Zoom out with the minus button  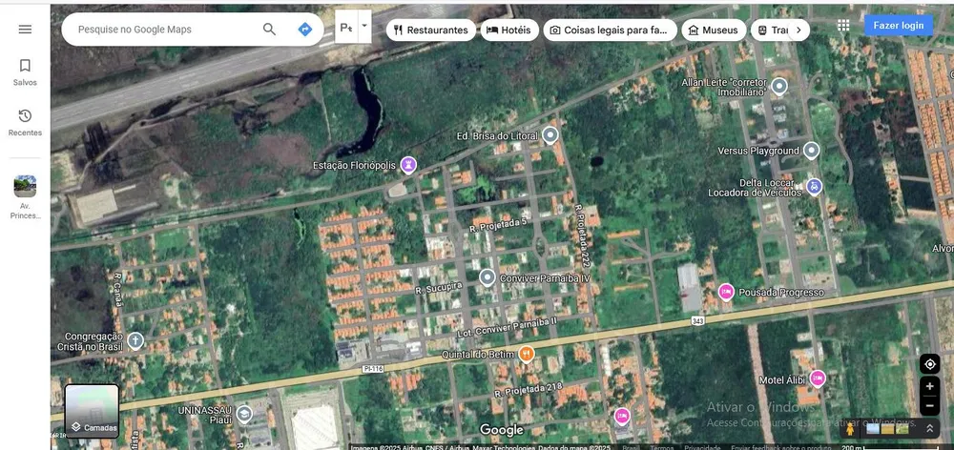929,405
